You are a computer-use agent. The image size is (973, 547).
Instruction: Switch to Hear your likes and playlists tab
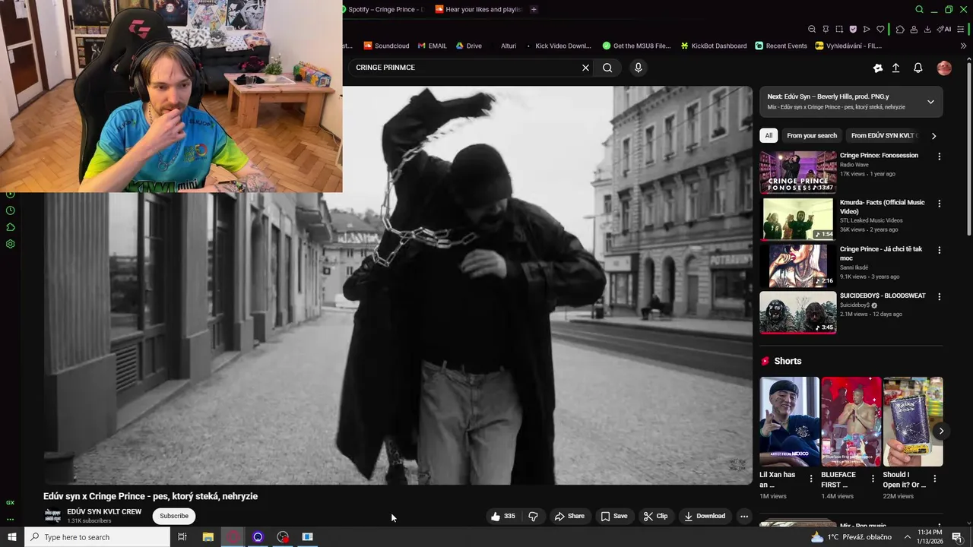tap(479, 9)
